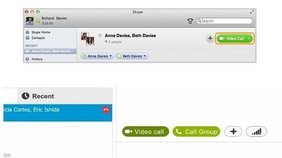Click the Call Group button
Viewport: 282px width, 158px height.
(196, 131)
